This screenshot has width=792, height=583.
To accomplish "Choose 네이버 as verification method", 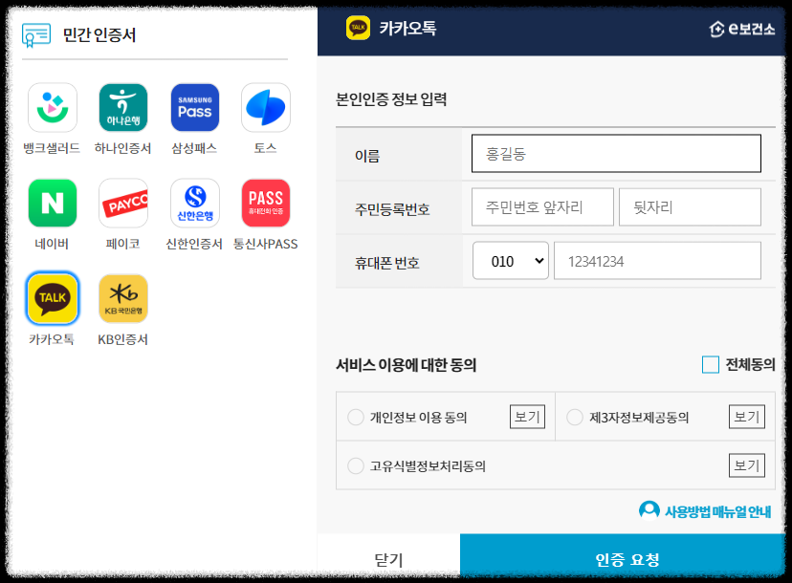I will pyautogui.click(x=53, y=203).
